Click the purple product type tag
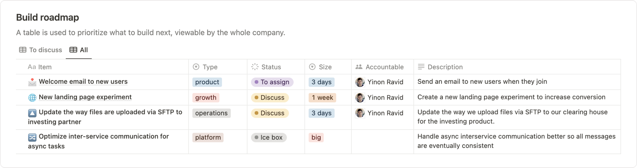Screen dimensions: 637x168 pos(207,82)
